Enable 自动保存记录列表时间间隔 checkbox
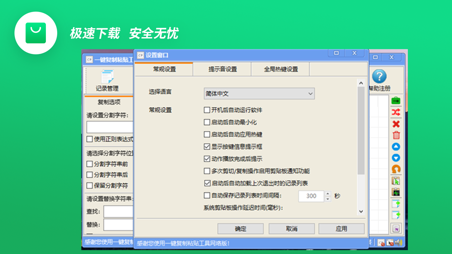Image resolution: width=452 pixels, height=254 pixels. pyautogui.click(x=207, y=196)
